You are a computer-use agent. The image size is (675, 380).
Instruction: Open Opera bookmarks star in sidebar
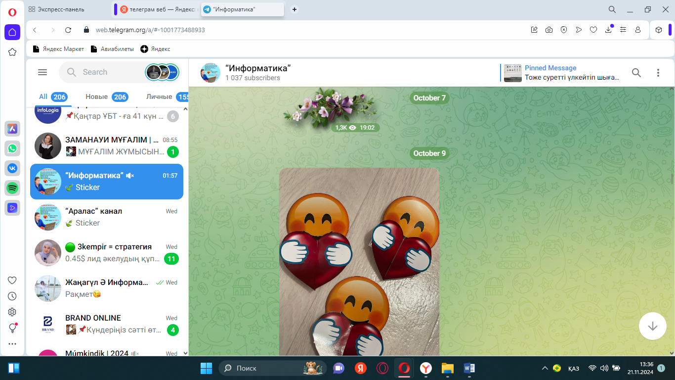point(12,52)
